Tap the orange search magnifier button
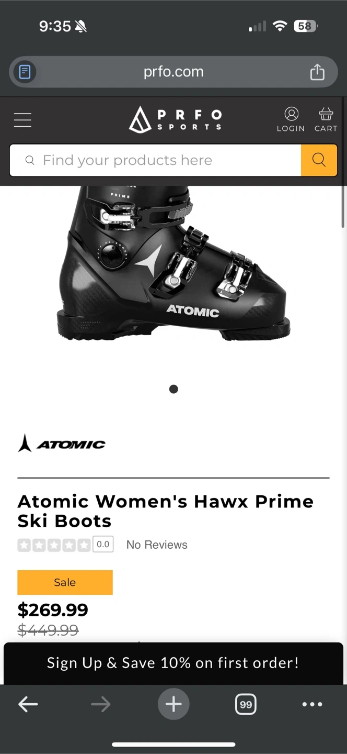The height and width of the screenshot is (754, 347). [x=319, y=160]
